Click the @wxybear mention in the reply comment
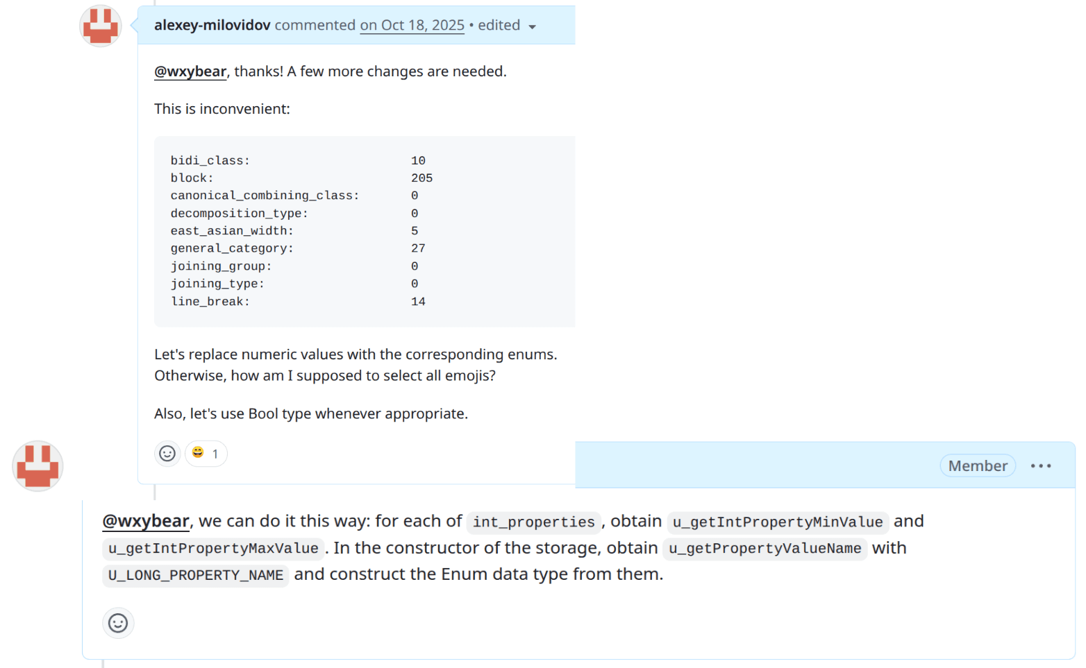The width and height of the screenshot is (1086, 668). pyautogui.click(x=145, y=521)
